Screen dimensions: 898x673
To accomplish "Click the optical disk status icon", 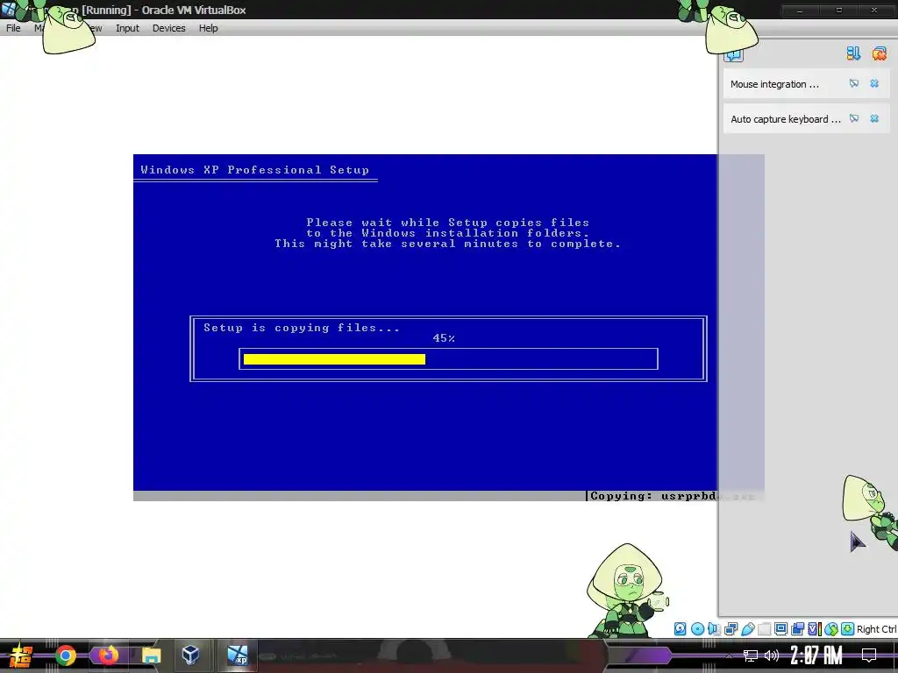I will pyautogui.click(x=697, y=629).
